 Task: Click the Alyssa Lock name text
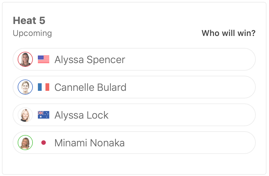[81, 115]
